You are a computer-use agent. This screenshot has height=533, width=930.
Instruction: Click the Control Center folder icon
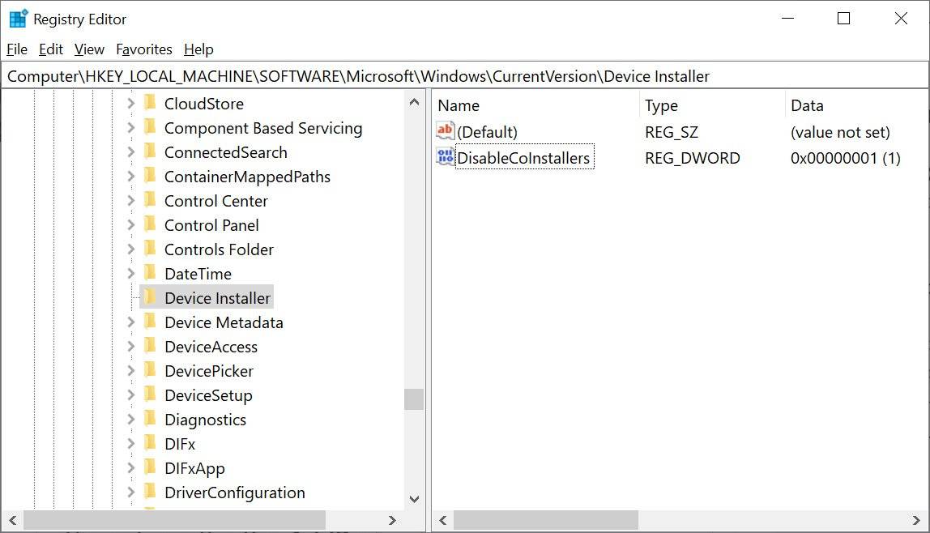151,200
